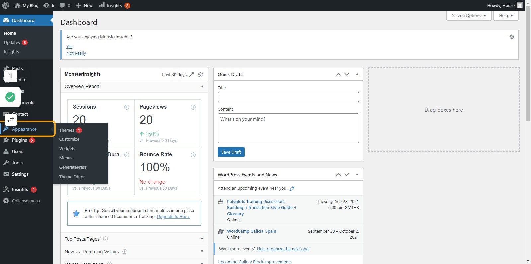Open Polyglots Training Discussion event link
The height and width of the screenshot is (264, 531).
262,208
